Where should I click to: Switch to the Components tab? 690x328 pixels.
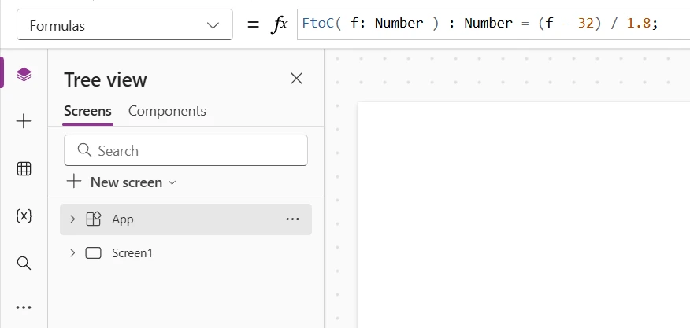click(167, 111)
